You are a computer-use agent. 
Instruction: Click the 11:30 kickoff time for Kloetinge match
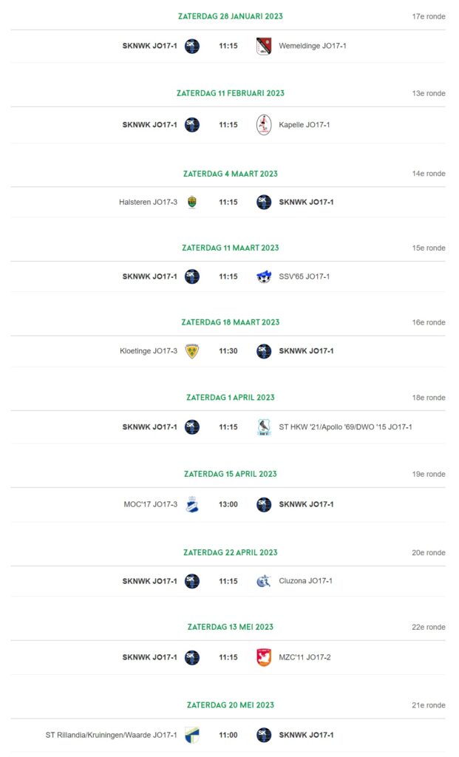(228, 351)
